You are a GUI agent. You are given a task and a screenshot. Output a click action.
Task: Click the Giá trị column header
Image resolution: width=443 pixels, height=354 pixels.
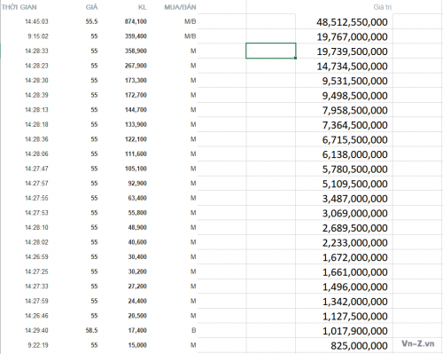click(x=383, y=7)
